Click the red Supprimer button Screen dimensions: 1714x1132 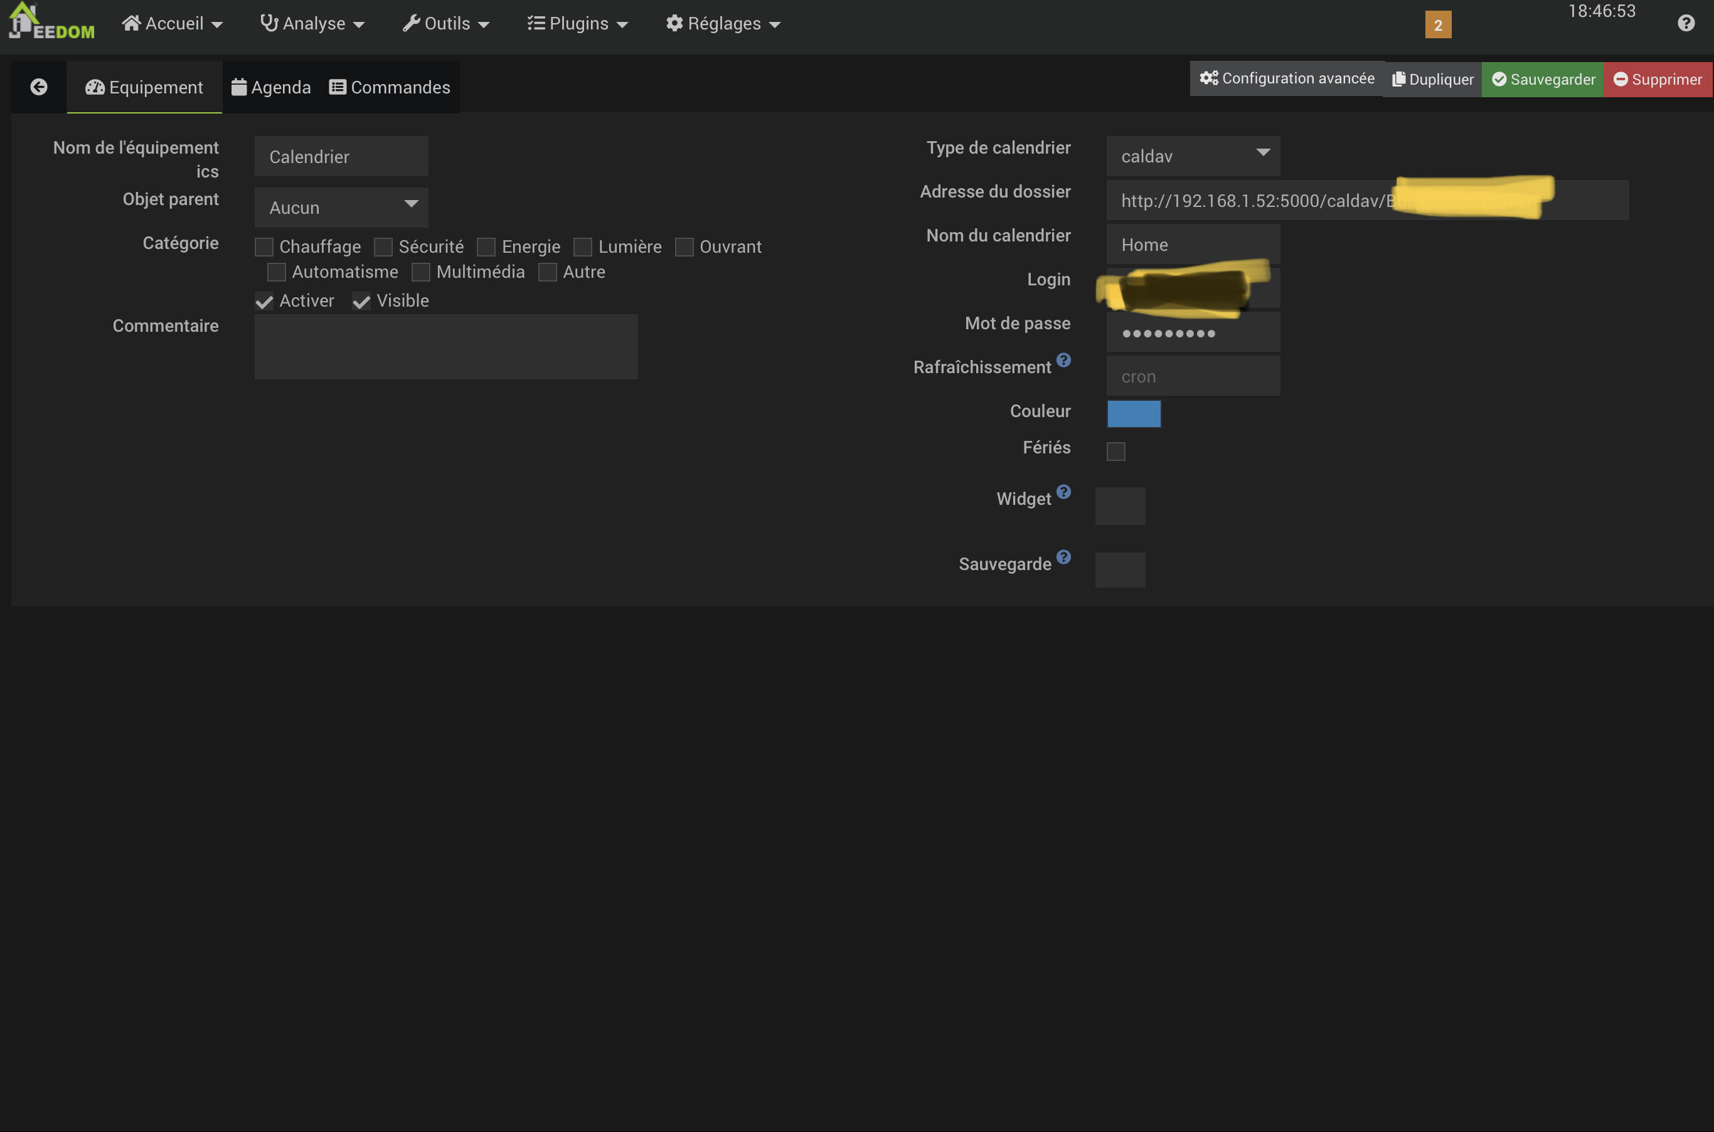tap(1657, 80)
